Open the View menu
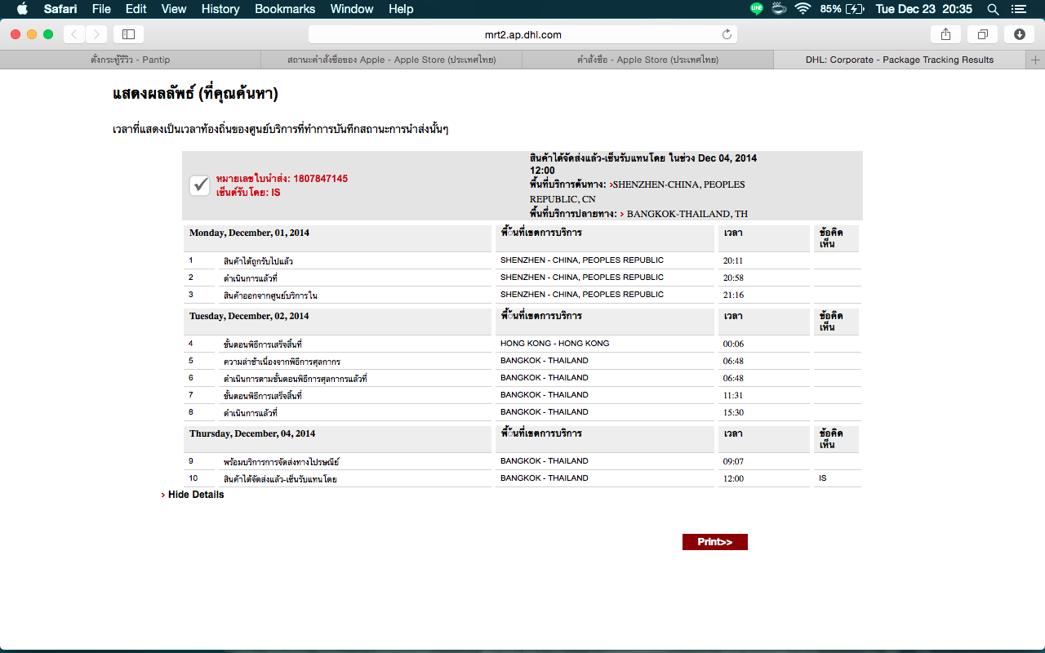Viewport: 1045px width, 653px height. [x=174, y=9]
